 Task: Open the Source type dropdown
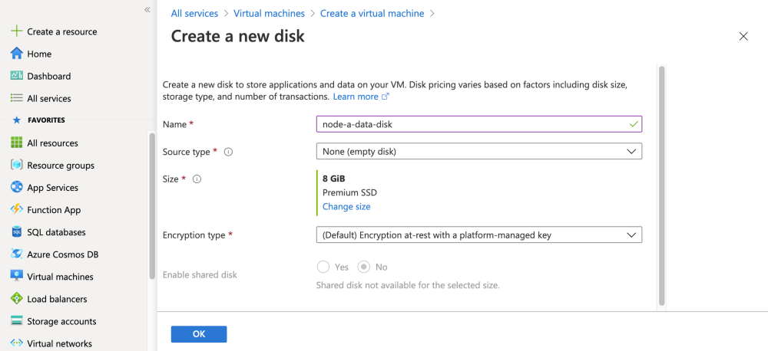tap(478, 152)
